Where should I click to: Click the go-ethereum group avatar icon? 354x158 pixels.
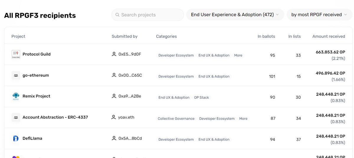16,75
